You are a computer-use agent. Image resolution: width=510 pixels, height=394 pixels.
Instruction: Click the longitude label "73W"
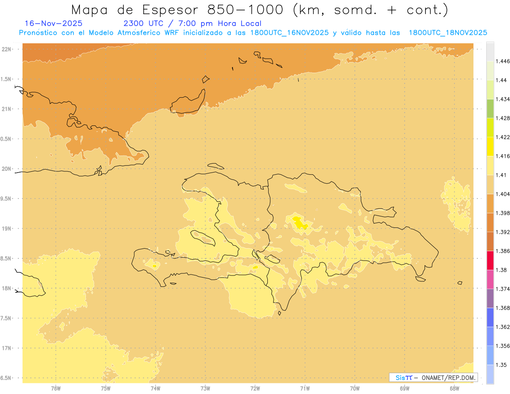point(205,388)
